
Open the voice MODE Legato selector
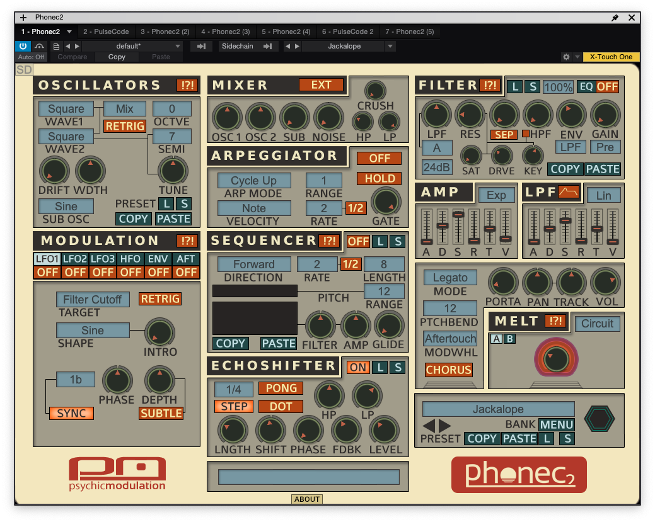coord(450,278)
